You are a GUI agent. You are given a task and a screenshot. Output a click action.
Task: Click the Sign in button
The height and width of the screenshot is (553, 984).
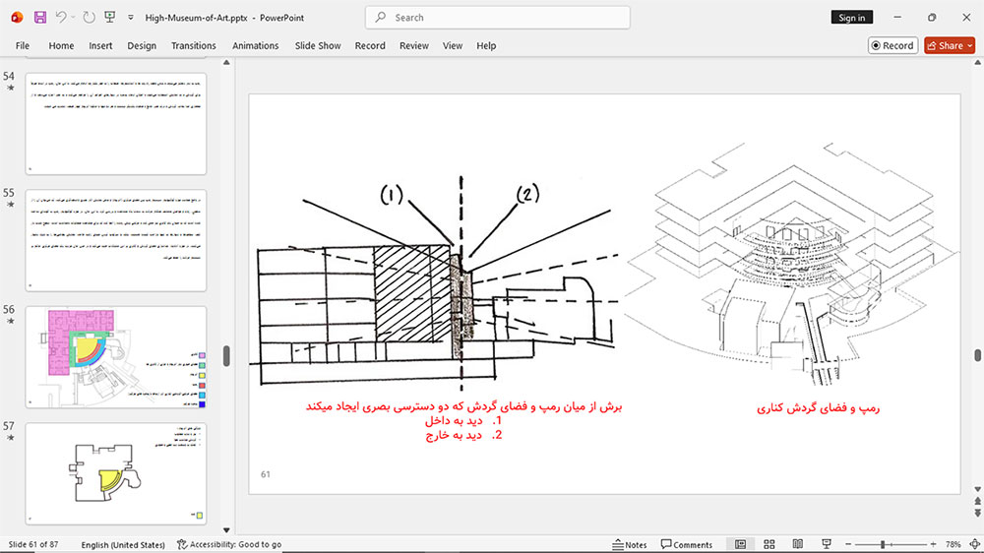pos(851,18)
